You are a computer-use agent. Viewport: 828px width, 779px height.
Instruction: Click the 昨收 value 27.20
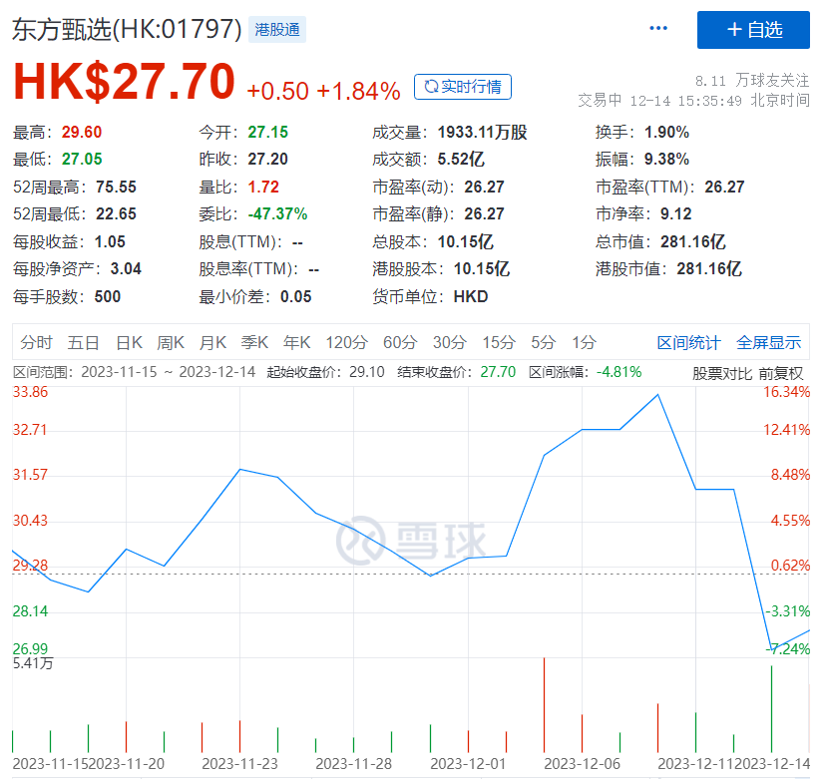(268, 159)
